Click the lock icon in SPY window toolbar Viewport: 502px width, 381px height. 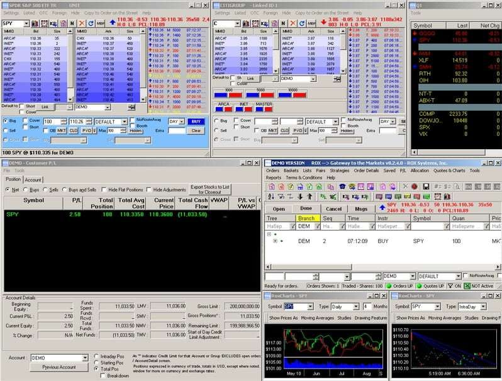[x=63, y=23]
